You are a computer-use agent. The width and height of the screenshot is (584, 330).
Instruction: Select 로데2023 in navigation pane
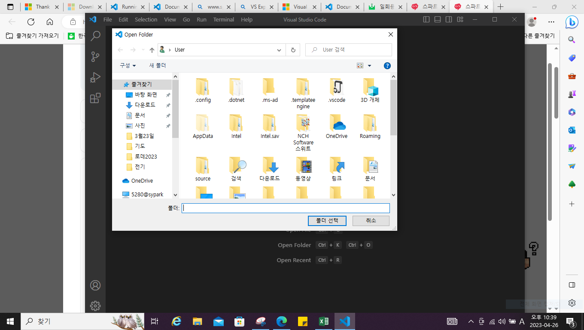tap(146, 157)
